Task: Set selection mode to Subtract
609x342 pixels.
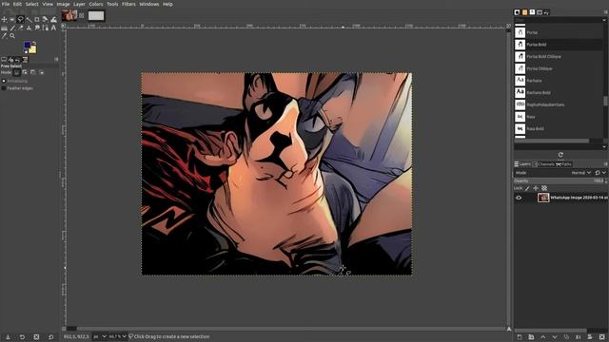Action: click(33, 72)
